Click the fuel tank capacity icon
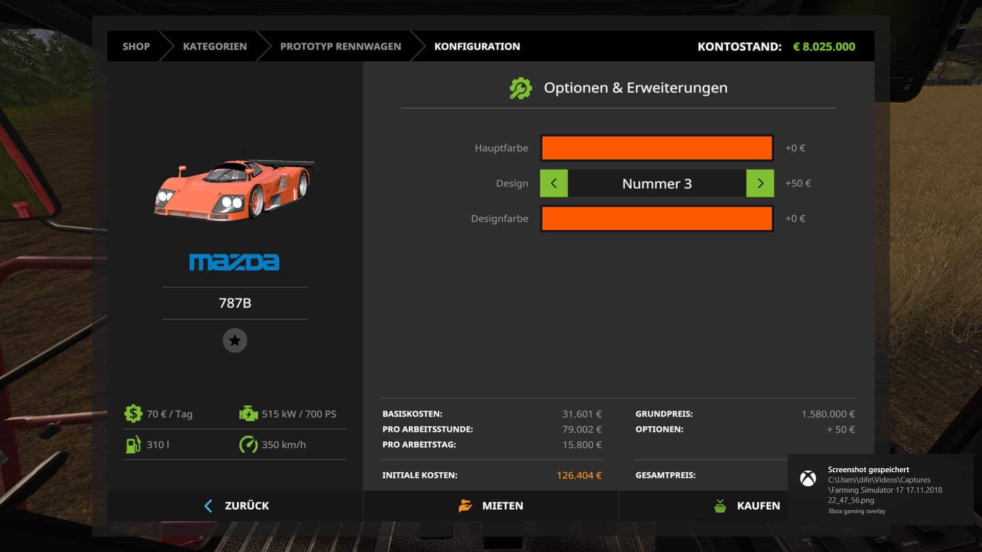 [133, 444]
